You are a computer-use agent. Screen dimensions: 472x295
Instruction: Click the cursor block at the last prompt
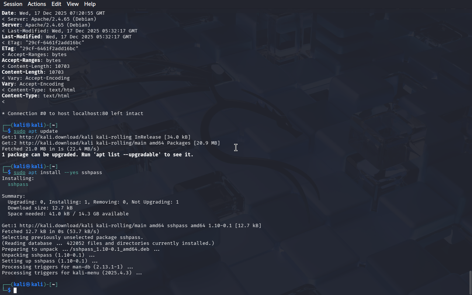point(15,291)
